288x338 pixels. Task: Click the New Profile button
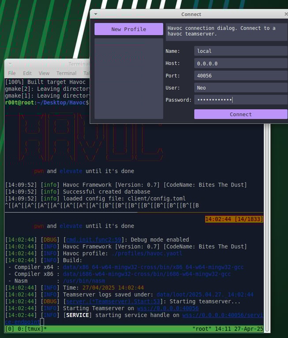128,29
